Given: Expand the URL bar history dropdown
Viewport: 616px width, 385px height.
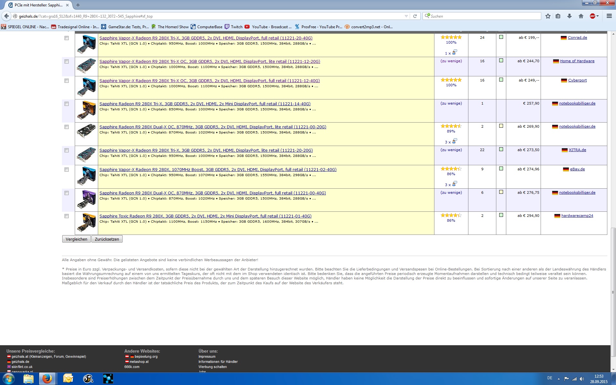Looking at the screenshot, I should click(x=406, y=16).
